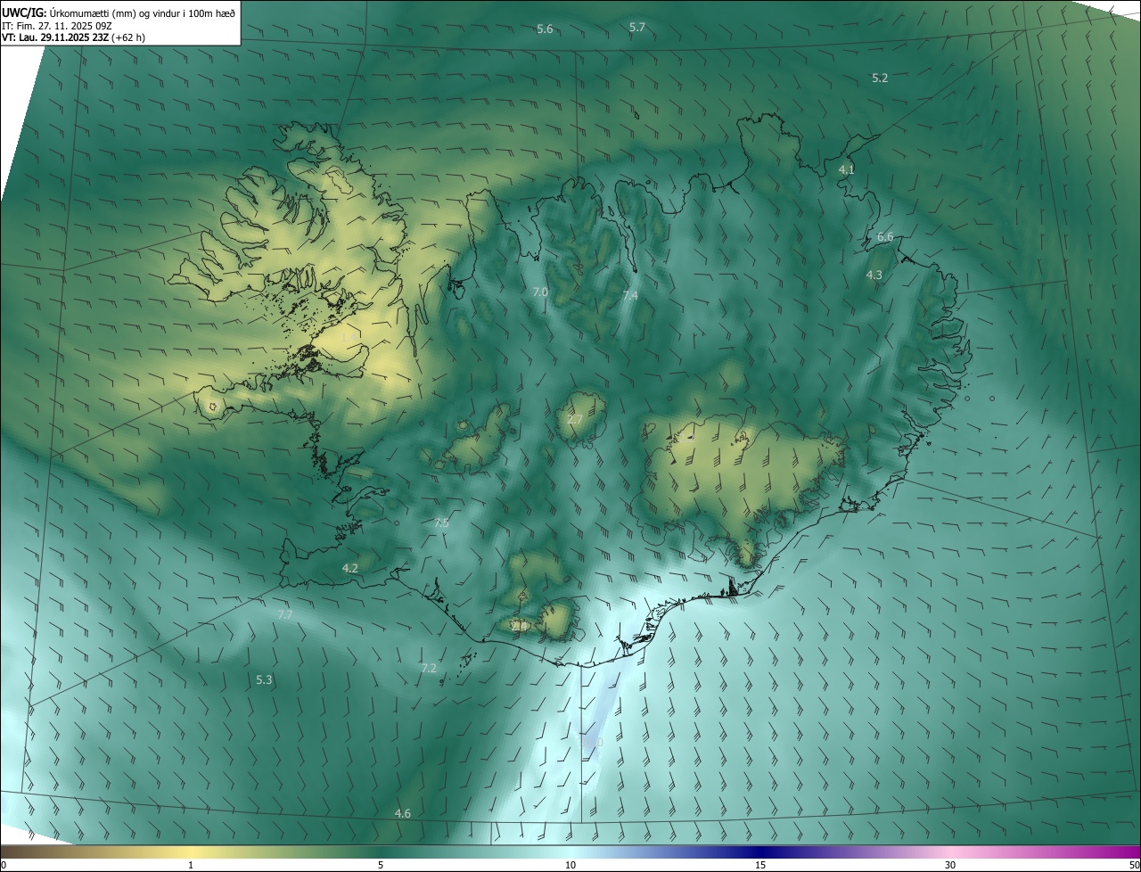
Task: Click the 2.4 label on the southern glacier
Action: (x=520, y=627)
